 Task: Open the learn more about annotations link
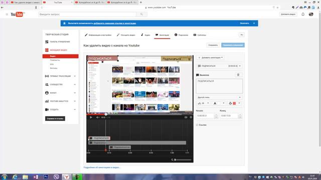tap(102, 167)
